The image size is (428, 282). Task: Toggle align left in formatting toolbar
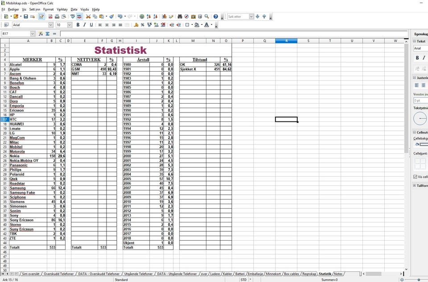pos(100,25)
